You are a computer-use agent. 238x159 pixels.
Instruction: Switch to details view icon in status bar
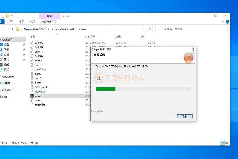pos(222,143)
